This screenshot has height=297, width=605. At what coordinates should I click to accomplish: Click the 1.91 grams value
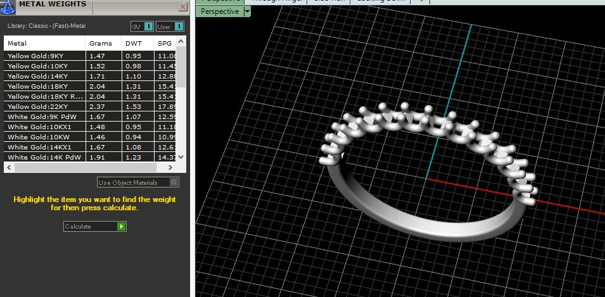click(x=97, y=158)
